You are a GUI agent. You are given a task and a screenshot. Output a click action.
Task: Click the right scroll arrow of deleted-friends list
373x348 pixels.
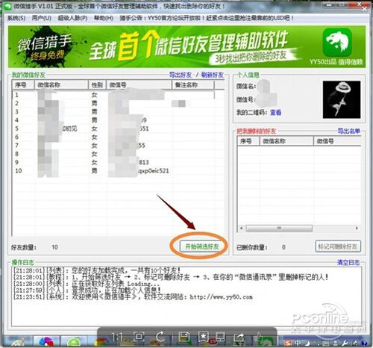tap(357, 228)
